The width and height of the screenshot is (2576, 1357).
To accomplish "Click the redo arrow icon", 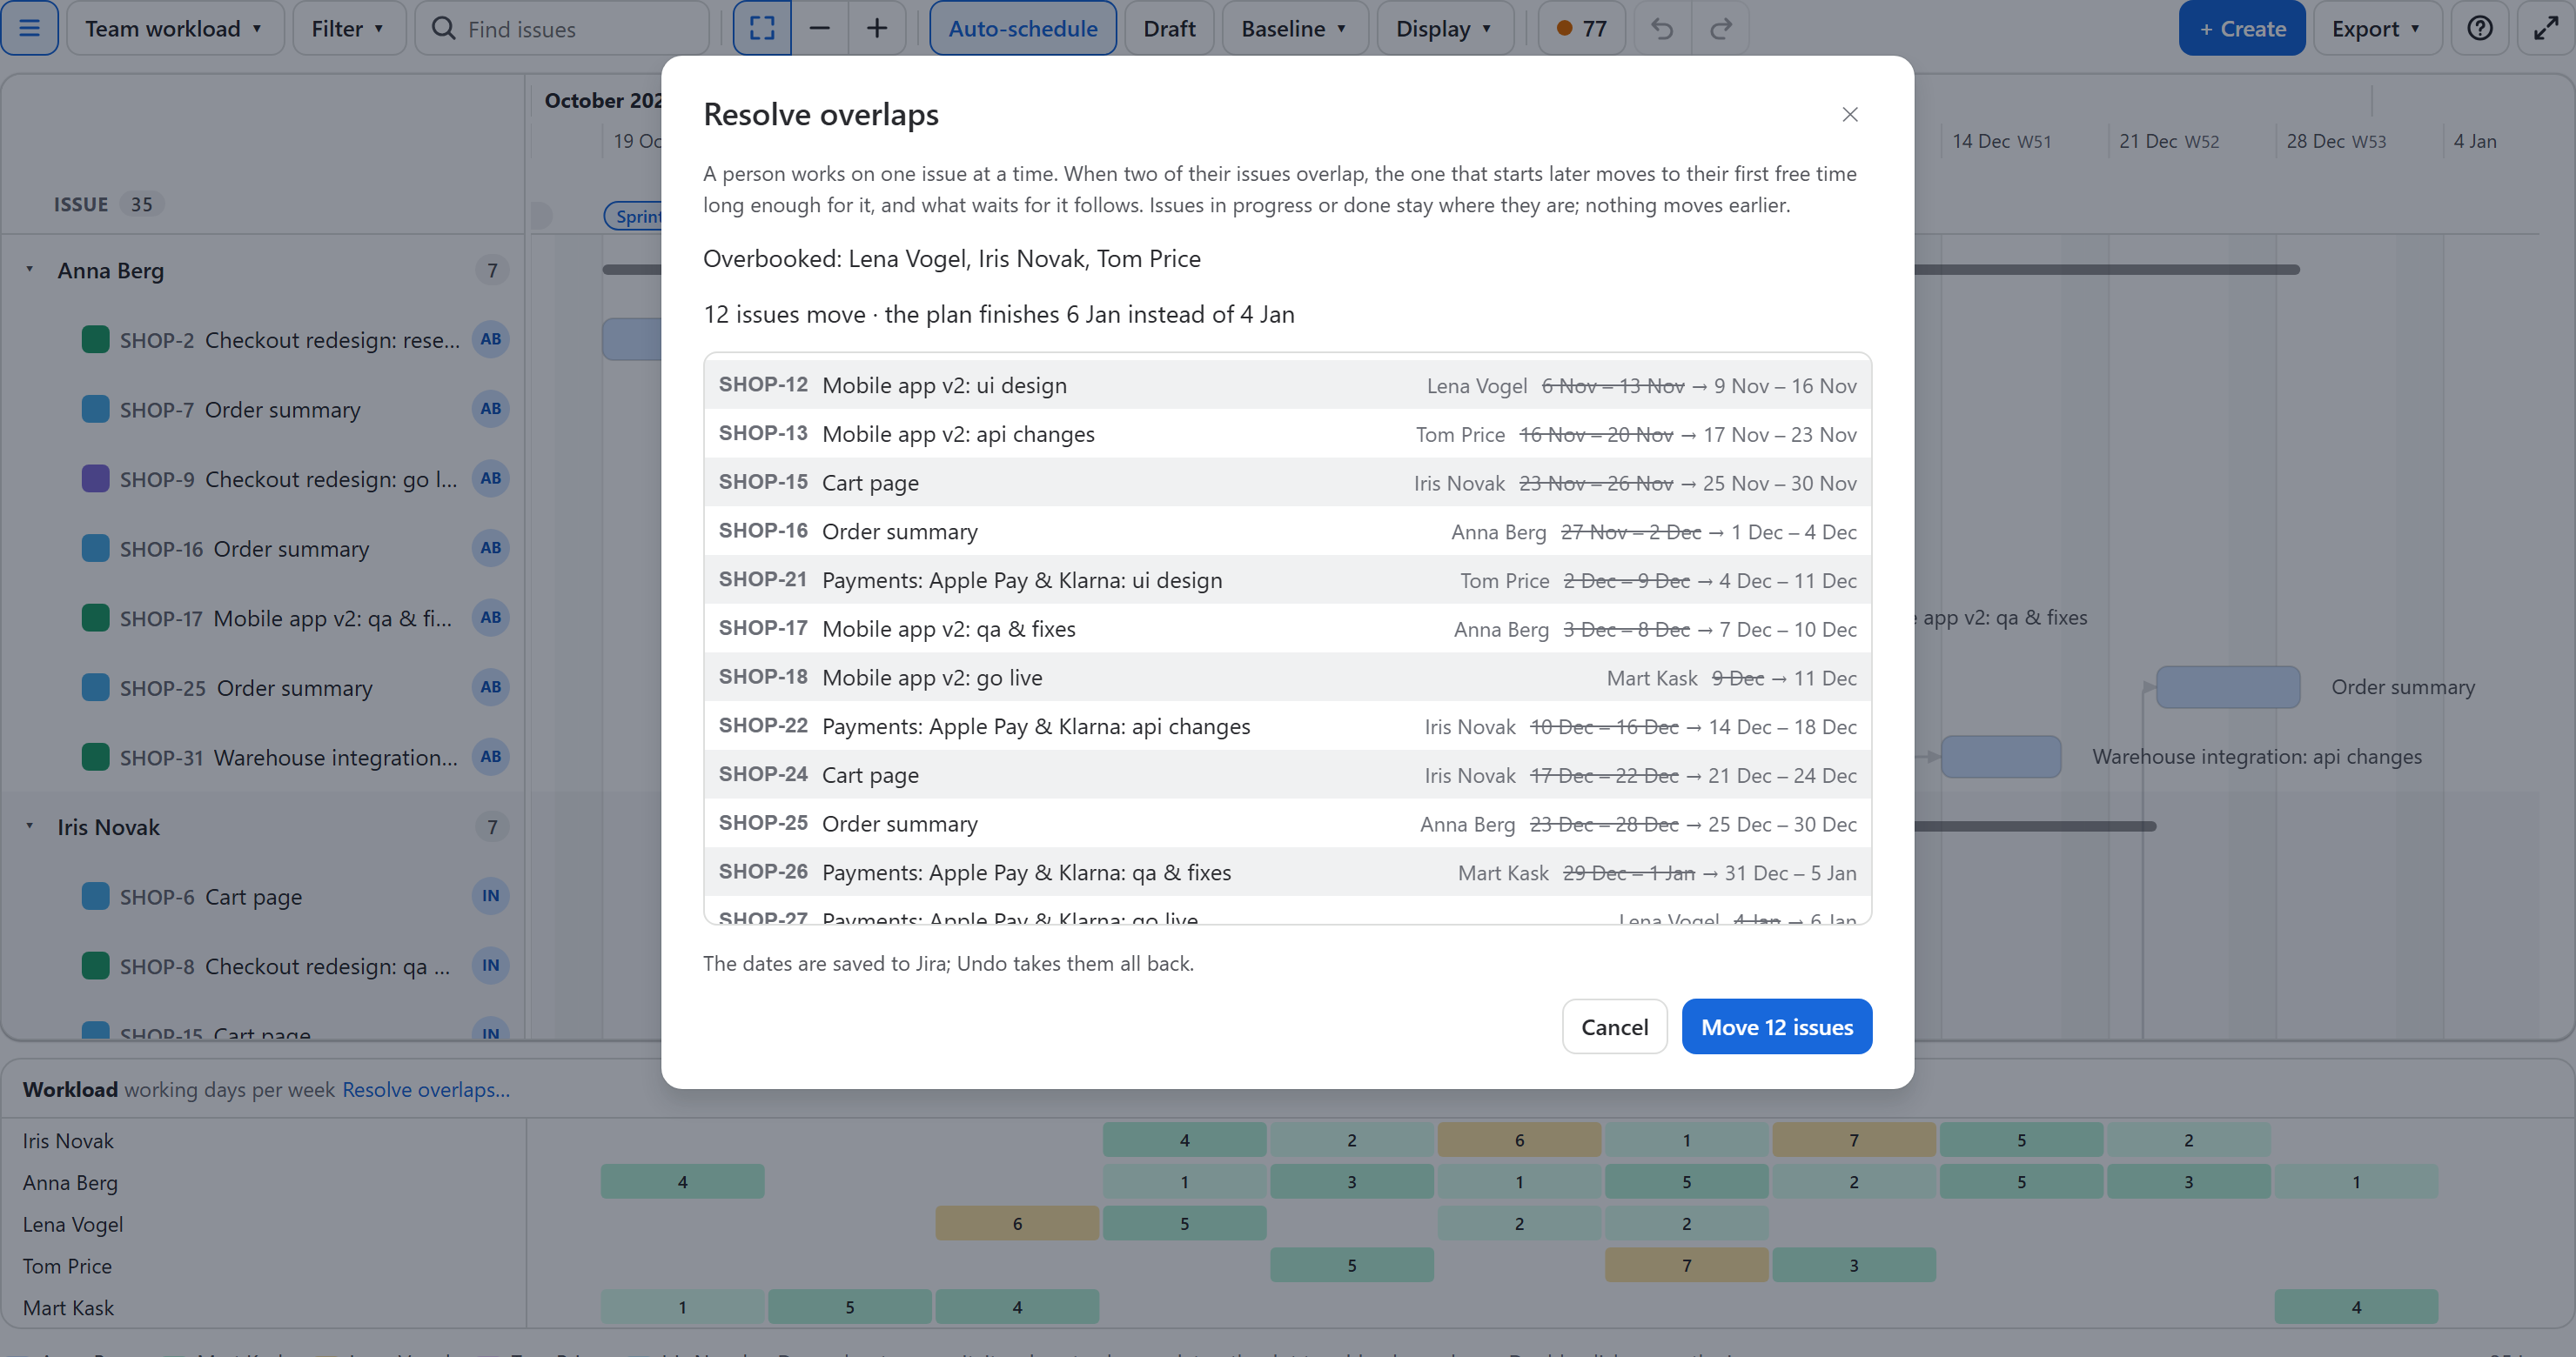I will tap(1720, 28).
